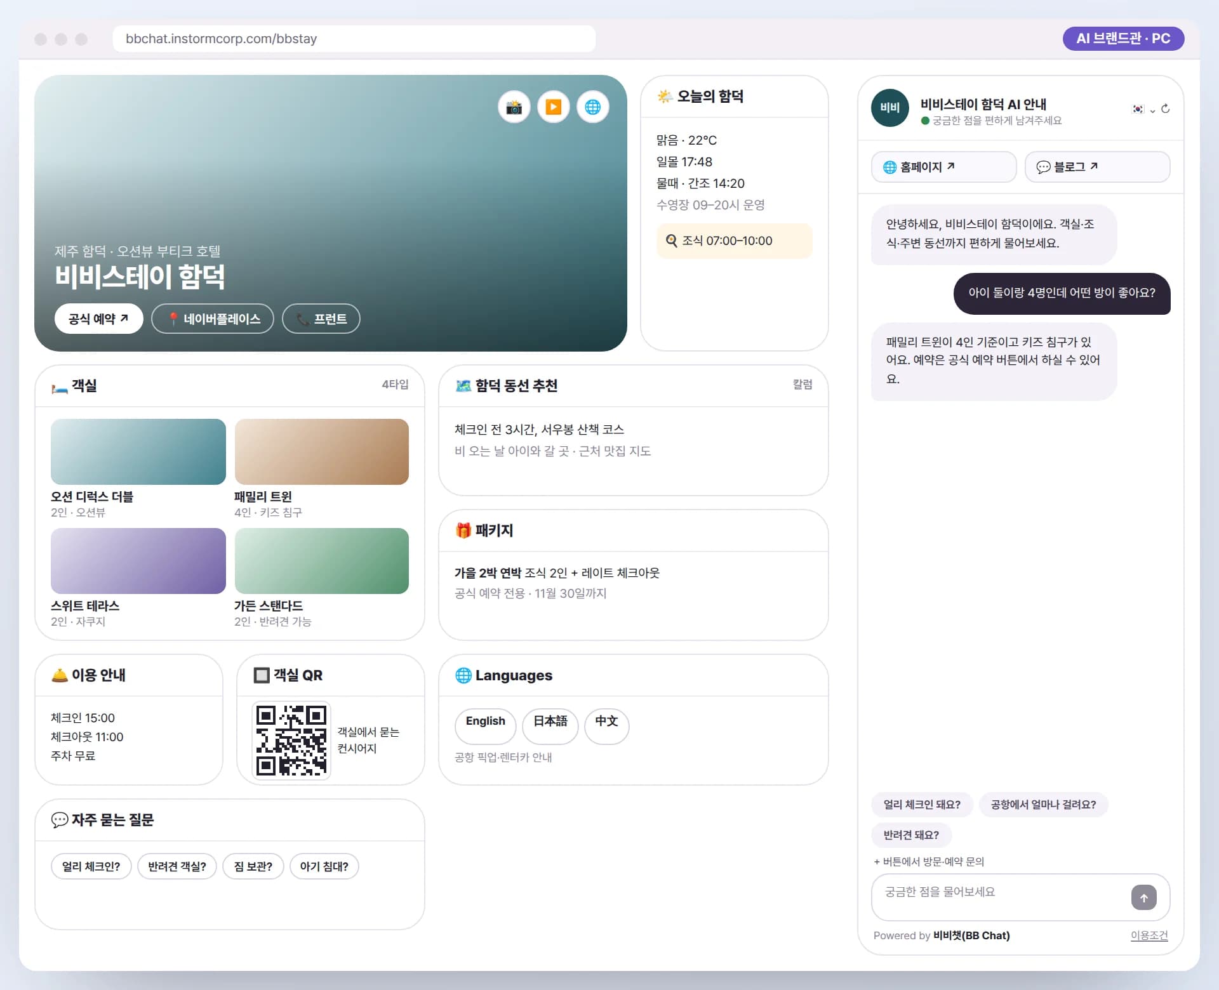Click 가을 2박 연박 package text
Image resolution: width=1219 pixels, height=990 pixels.
(488, 573)
